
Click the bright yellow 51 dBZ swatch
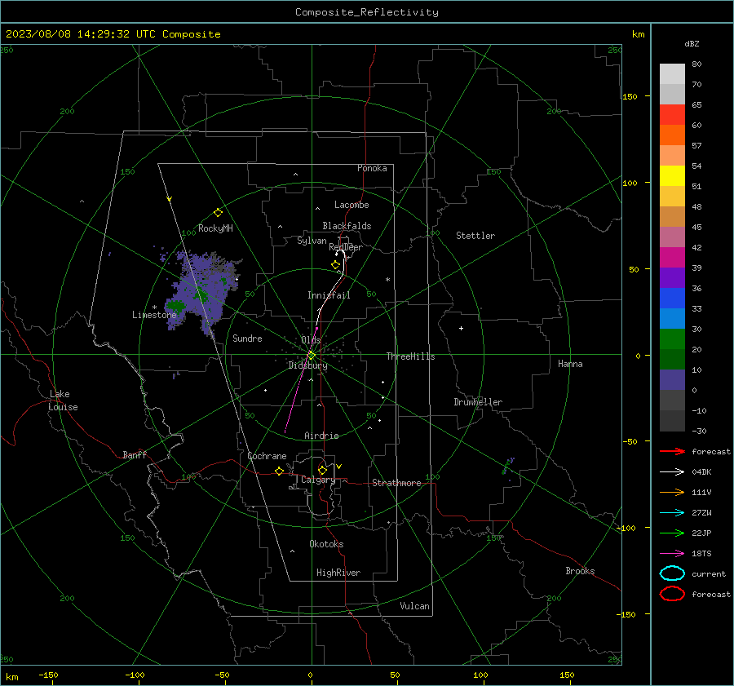672,175
